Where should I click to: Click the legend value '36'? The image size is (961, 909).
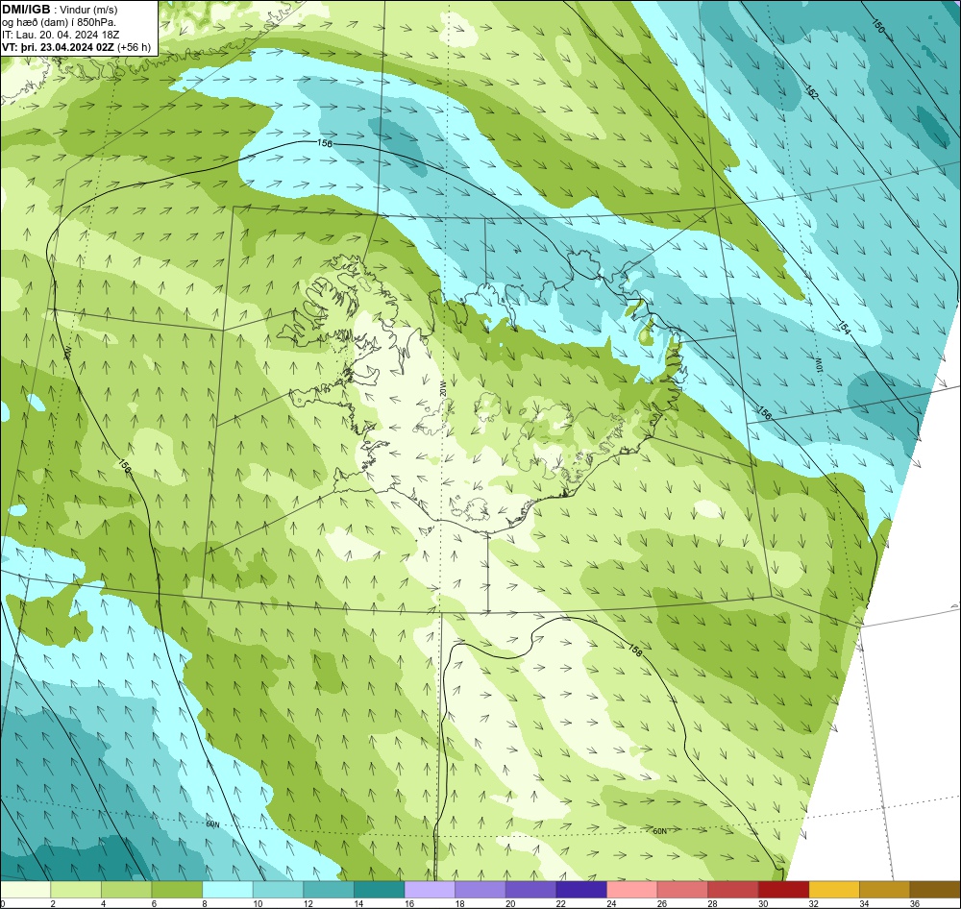(915, 903)
